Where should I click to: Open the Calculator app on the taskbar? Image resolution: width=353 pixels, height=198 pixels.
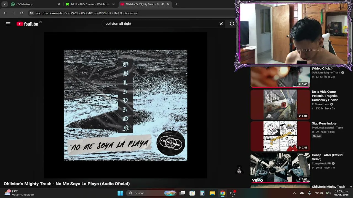coord(202,193)
